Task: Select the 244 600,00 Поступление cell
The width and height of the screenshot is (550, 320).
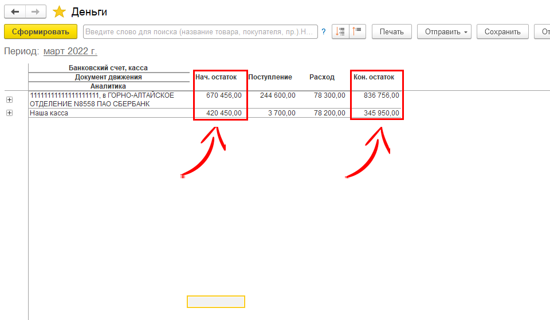Action: click(277, 95)
